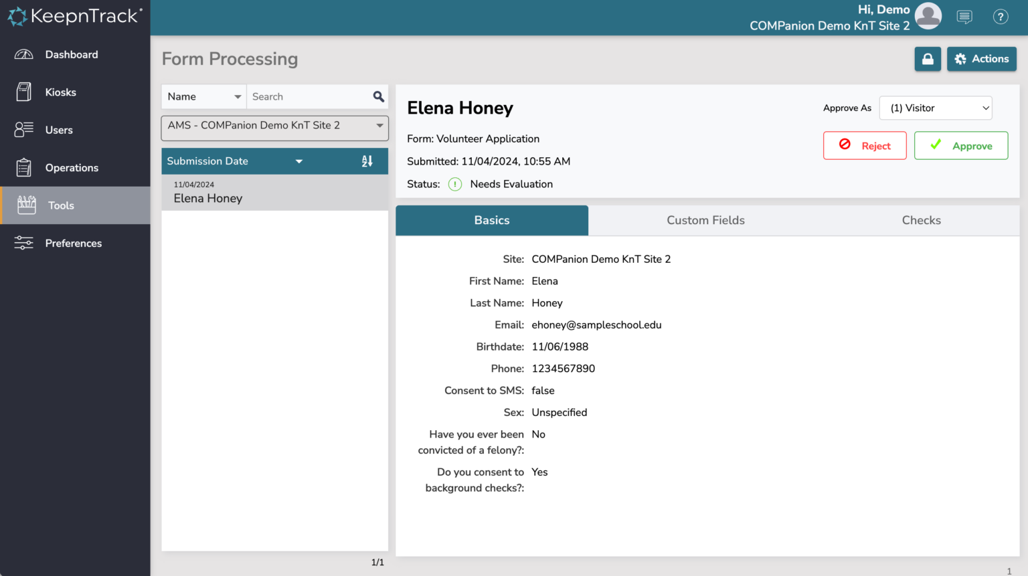The width and height of the screenshot is (1028, 576).
Task: Click the lock icon near Actions
Action: point(928,59)
